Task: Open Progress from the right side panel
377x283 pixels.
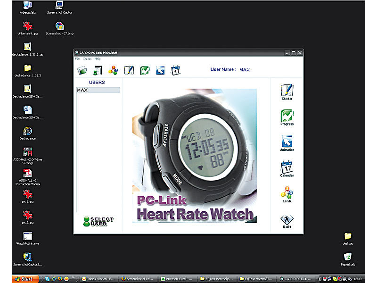Action: (287, 117)
